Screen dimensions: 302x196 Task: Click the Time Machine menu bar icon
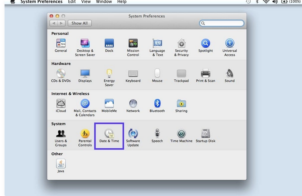coord(248,2)
